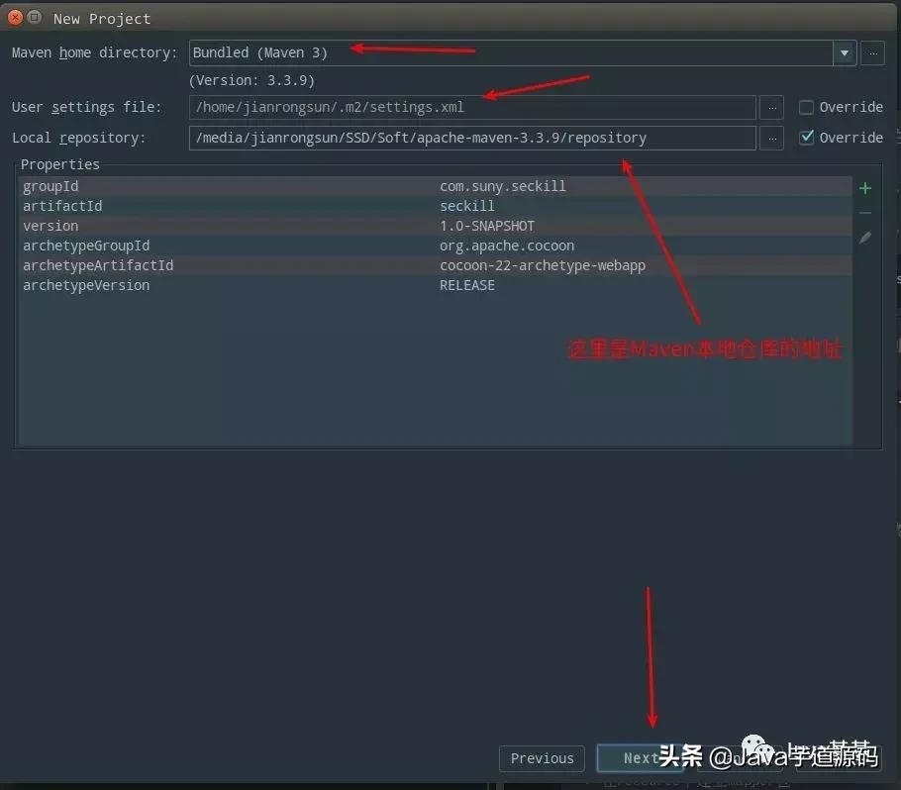Screen dimensions: 901x790
Task: Add a new Maven property
Action: point(865,188)
